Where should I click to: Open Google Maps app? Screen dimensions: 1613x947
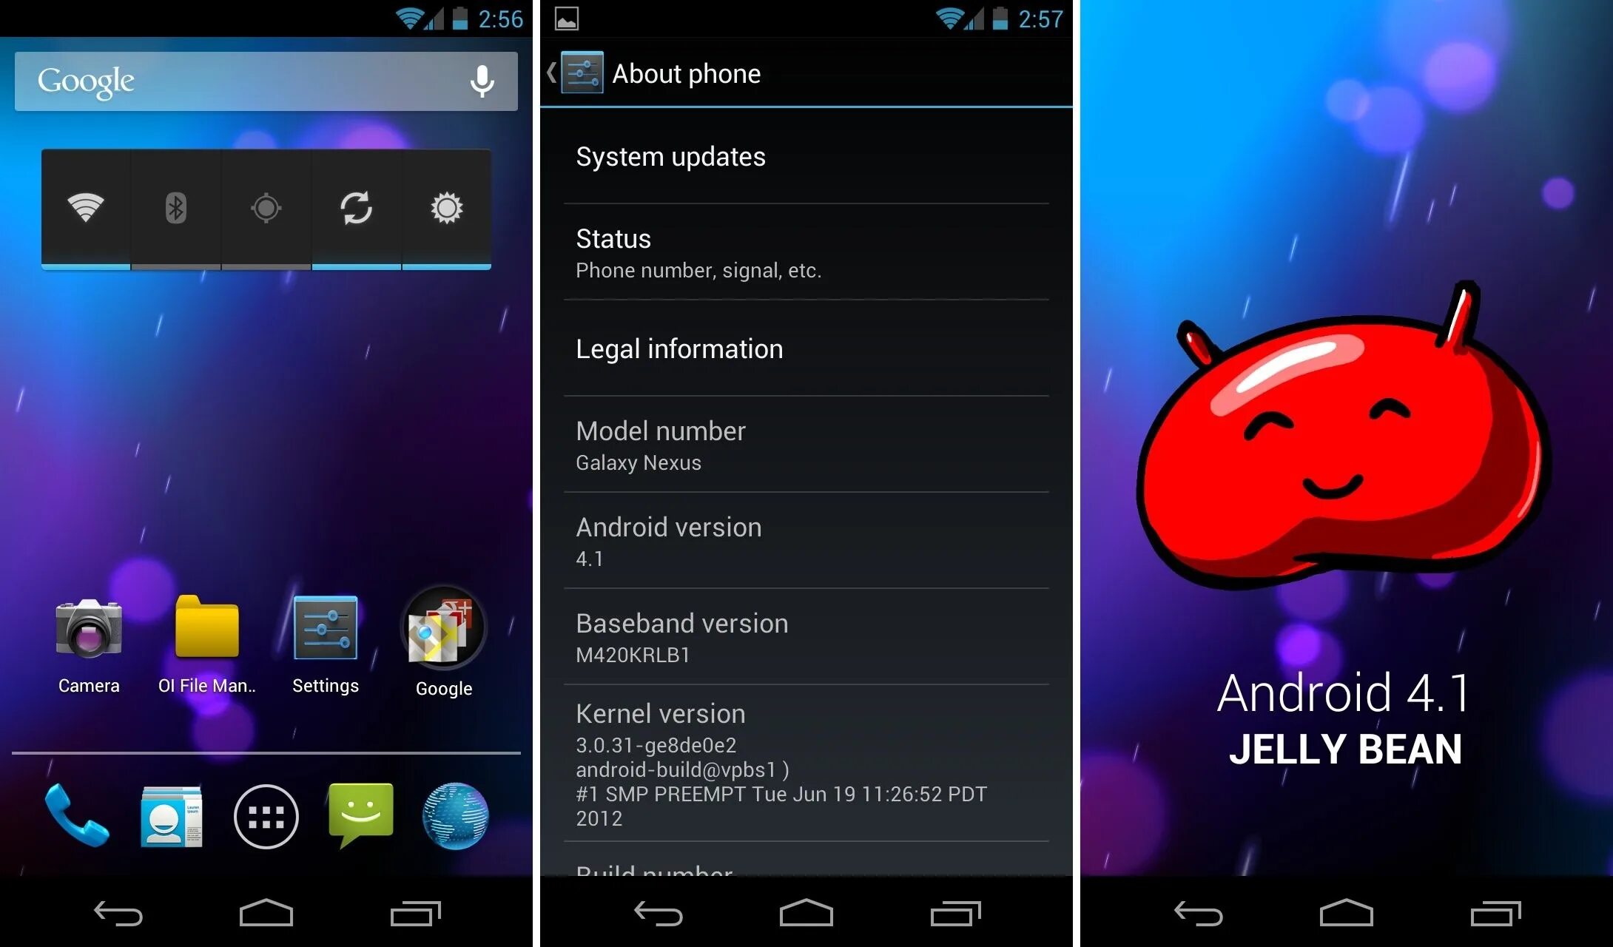click(443, 648)
